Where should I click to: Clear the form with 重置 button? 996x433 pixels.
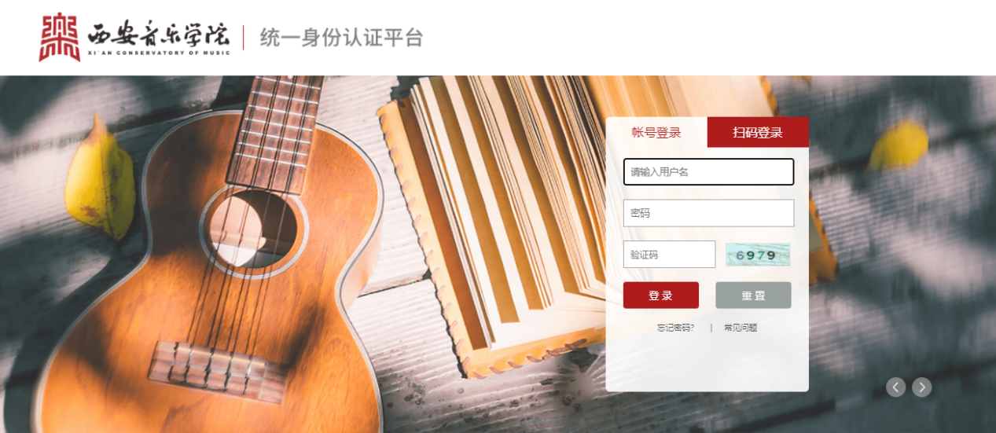tap(753, 295)
